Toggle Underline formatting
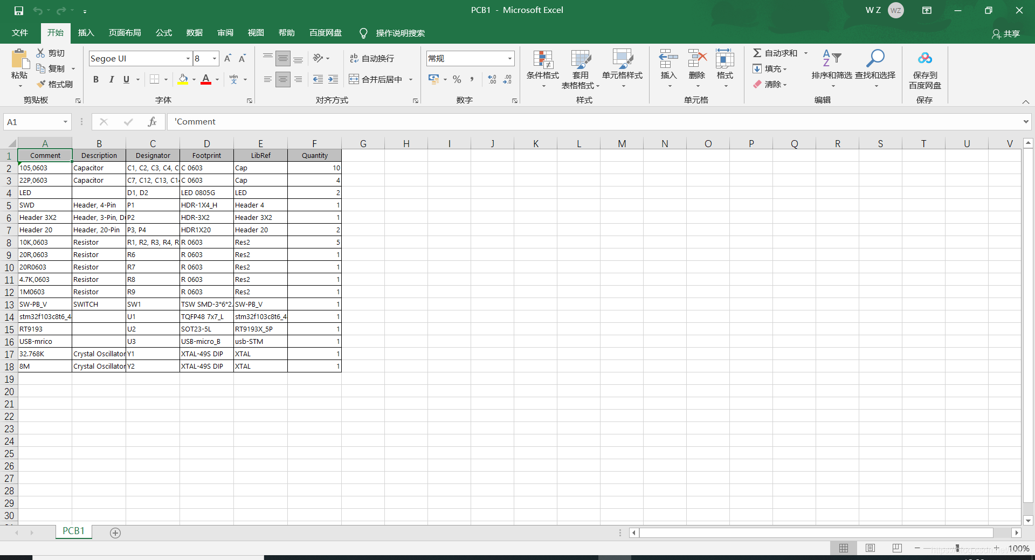Image resolution: width=1035 pixels, height=560 pixels. click(126, 79)
